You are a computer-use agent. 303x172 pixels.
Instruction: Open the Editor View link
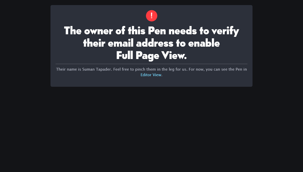coord(151,75)
